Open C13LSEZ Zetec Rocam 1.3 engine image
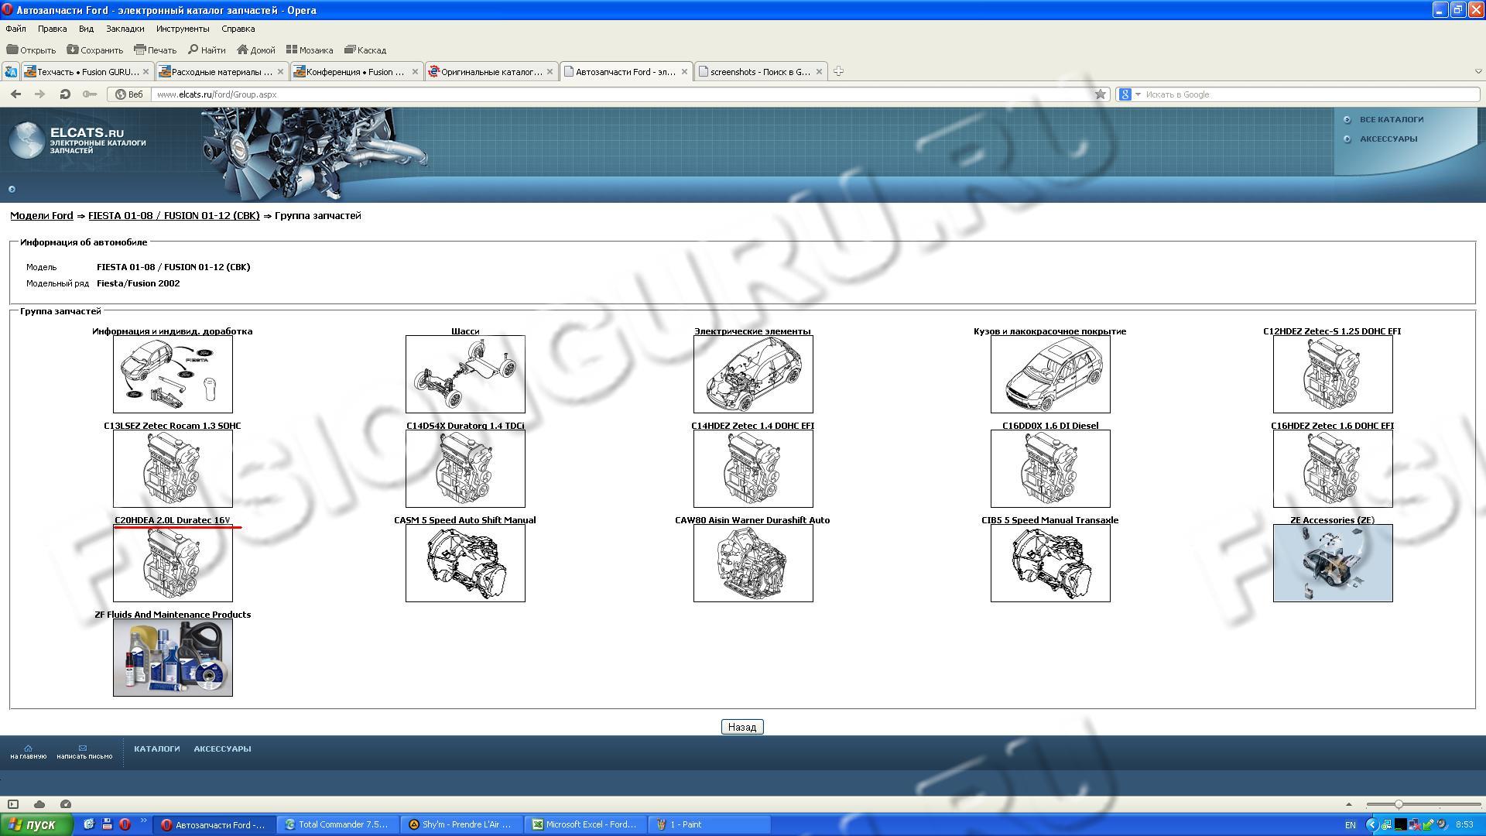 tap(173, 468)
